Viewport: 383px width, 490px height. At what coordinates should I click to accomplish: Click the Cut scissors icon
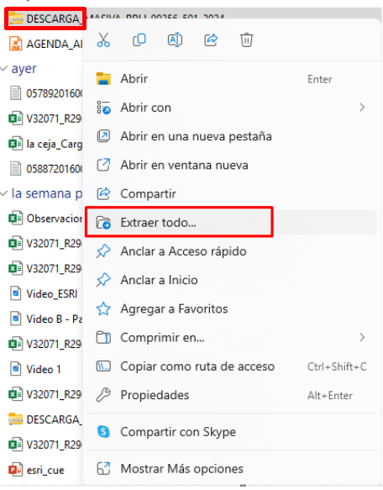tap(103, 40)
